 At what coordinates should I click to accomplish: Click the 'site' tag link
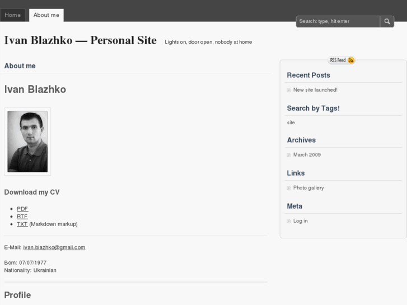point(291,122)
